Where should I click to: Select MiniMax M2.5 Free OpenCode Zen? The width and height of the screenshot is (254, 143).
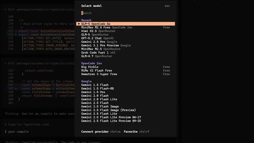tap(126, 28)
